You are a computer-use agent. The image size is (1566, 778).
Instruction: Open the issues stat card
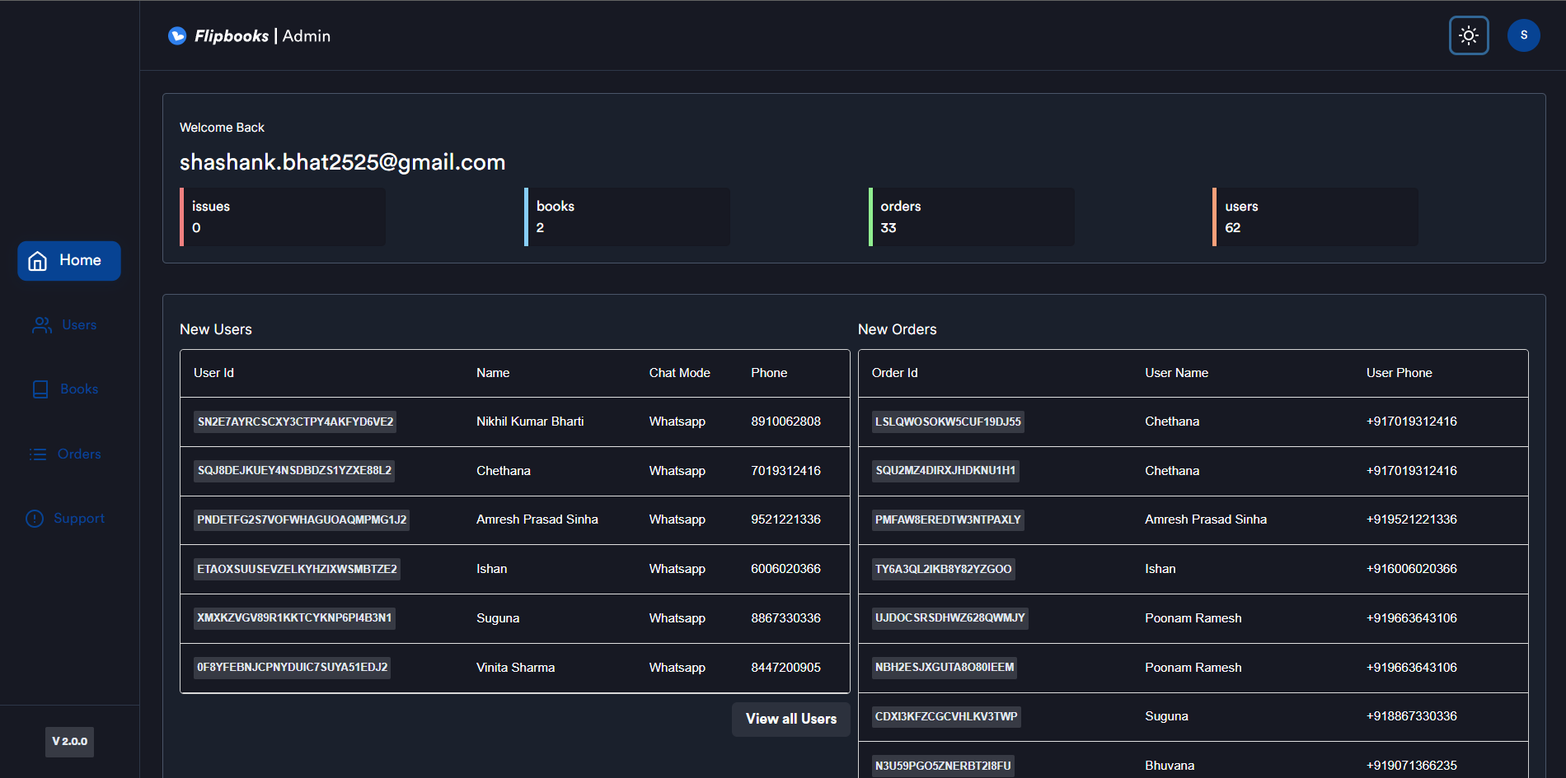(x=283, y=217)
